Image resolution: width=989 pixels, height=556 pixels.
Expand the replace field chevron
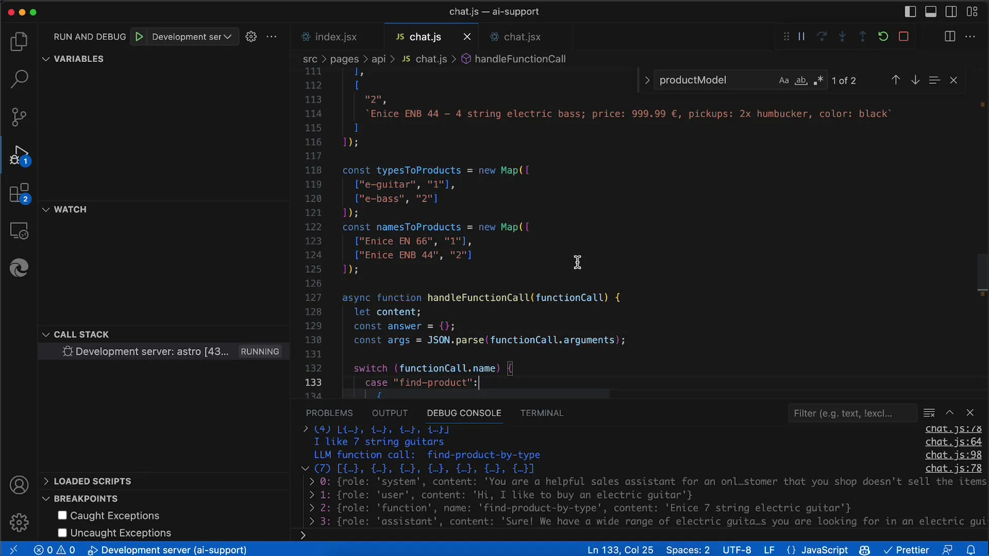647,80
